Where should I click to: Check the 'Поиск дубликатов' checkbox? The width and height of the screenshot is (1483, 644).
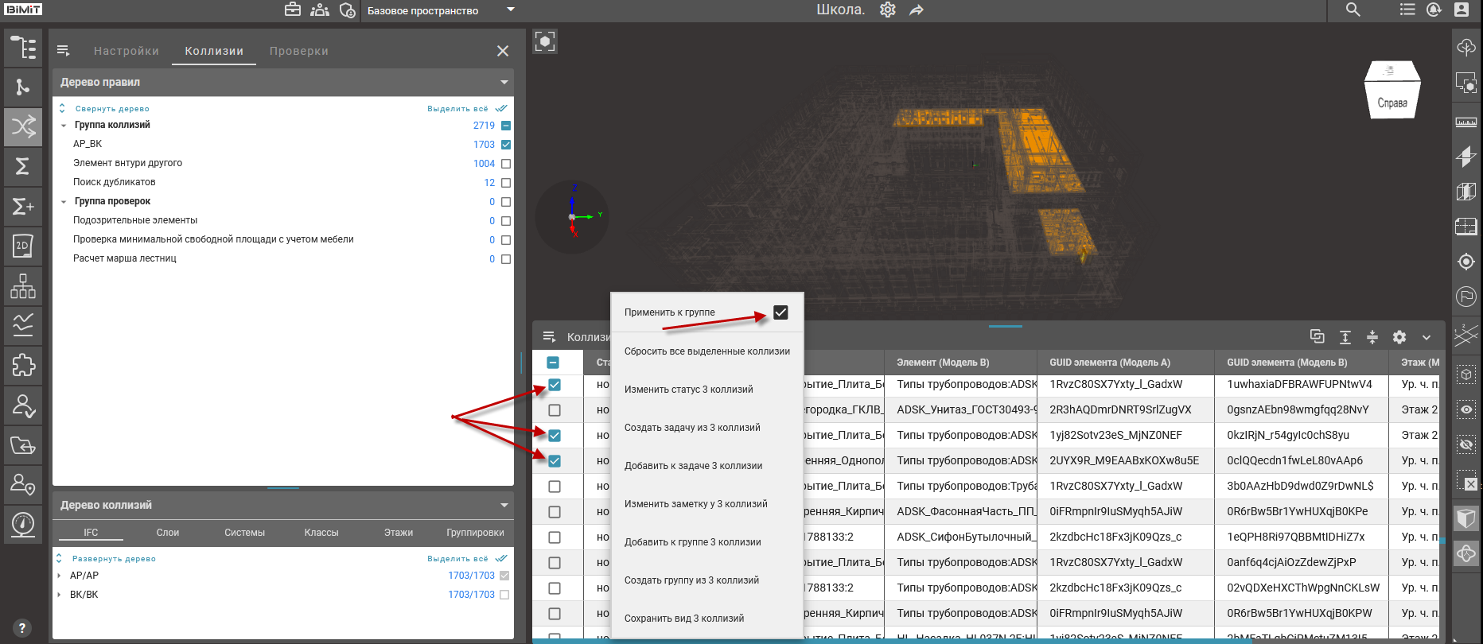pos(506,183)
